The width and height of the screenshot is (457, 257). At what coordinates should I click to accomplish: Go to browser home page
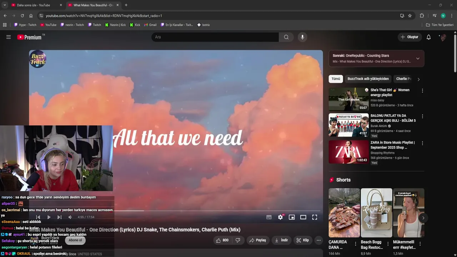click(31, 16)
